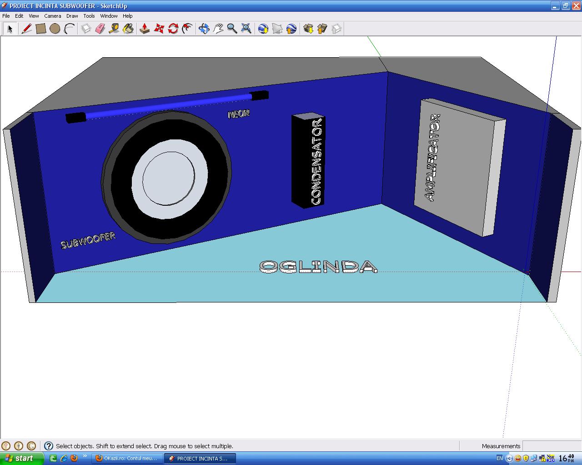Switch to OKazii.ro Firefox taskbar window
The width and height of the screenshot is (582, 465).
click(127, 458)
